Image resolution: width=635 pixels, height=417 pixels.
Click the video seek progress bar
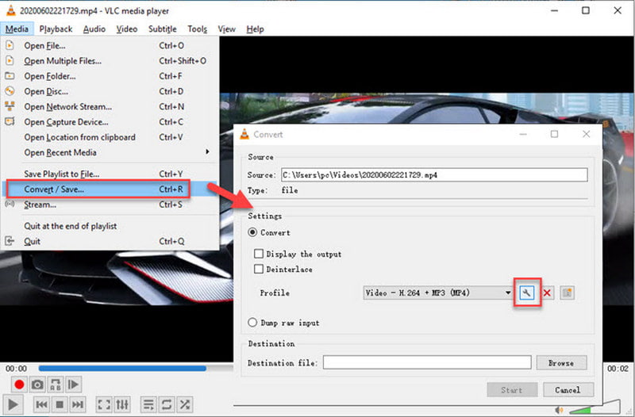[136, 368]
